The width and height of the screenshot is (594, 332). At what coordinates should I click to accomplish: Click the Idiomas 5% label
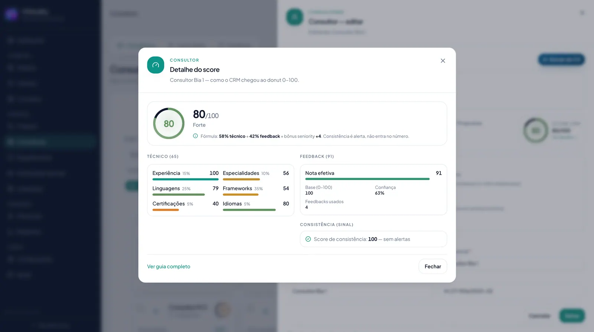point(236,204)
